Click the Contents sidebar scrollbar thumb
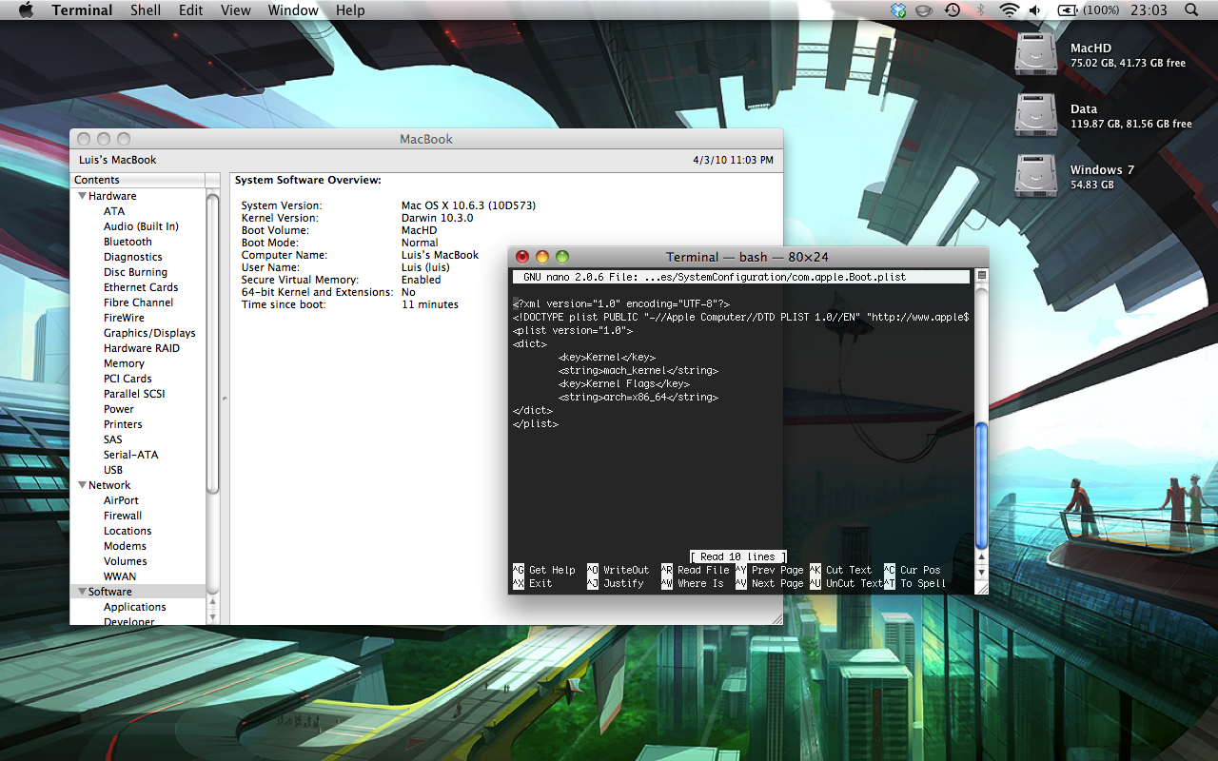 [213, 342]
